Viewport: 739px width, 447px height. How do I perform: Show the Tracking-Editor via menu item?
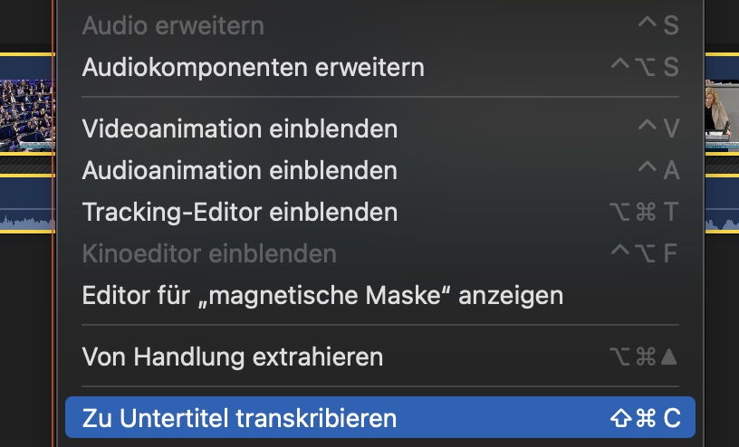[x=240, y=212]
